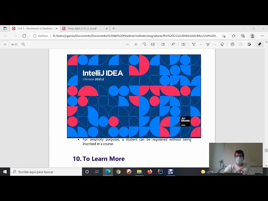Viewport: 268px width, 201px height.
Task: Fit PDF page to width
Action: point(153,44)
